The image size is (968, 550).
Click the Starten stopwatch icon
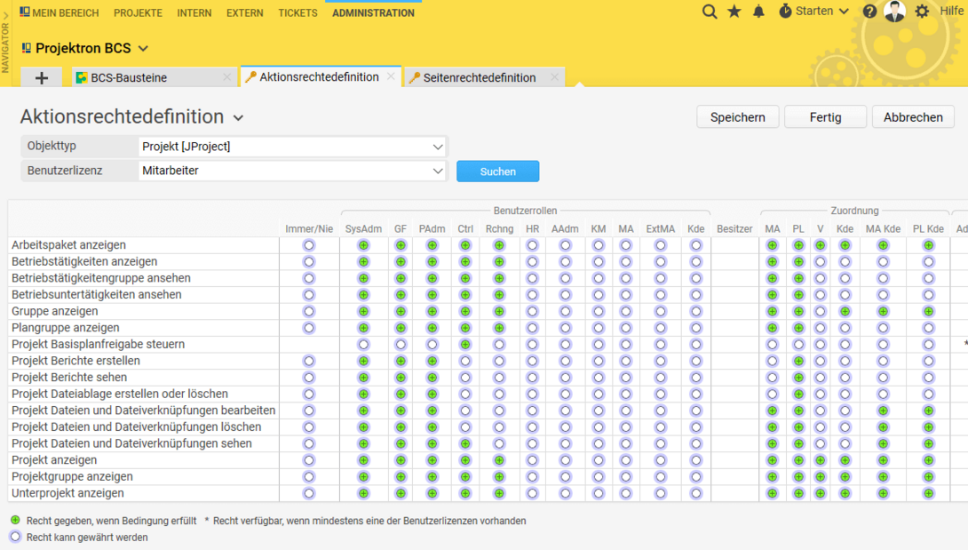click(x=785, y=12)
